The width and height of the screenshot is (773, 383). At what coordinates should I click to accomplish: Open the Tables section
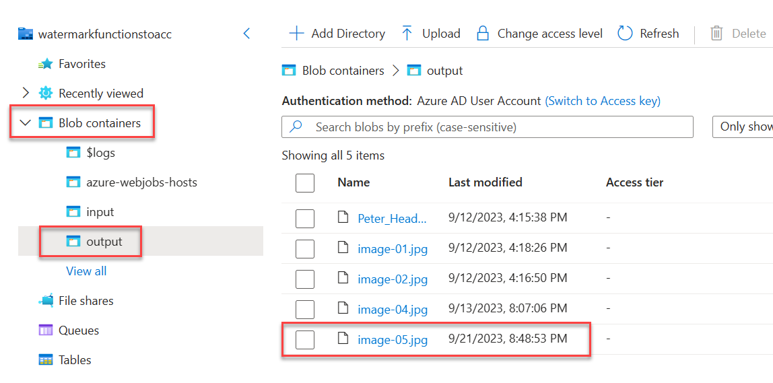(x=75, y=360)
